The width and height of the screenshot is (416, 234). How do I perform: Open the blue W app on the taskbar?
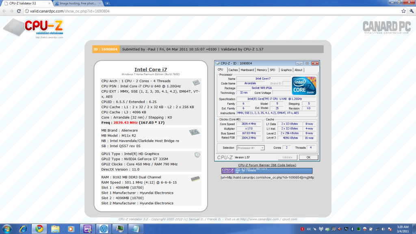click(x=104, y=229)
